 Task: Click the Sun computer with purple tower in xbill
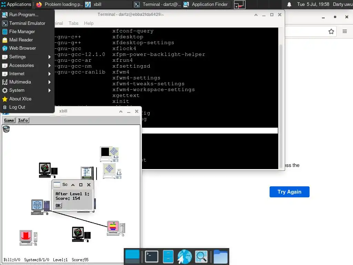(41, 207)
